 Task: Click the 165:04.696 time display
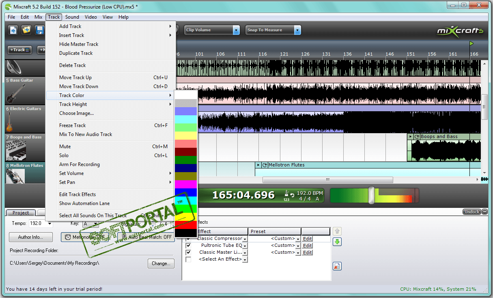point(243,195)
